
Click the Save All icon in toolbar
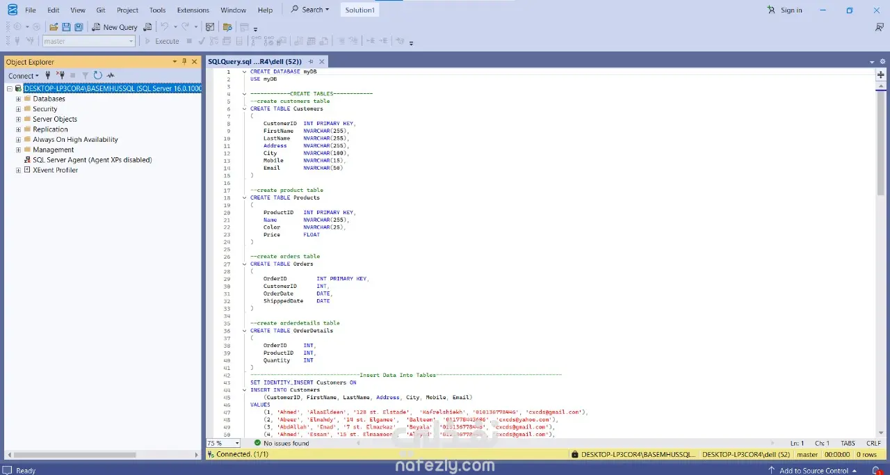coord(79,27)
